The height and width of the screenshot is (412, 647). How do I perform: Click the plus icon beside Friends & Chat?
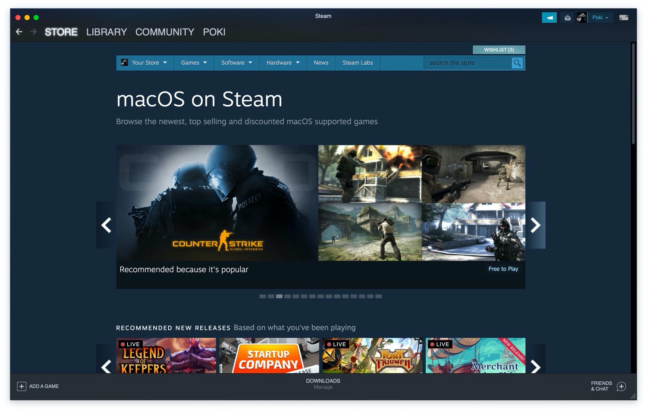pos(621,386)
